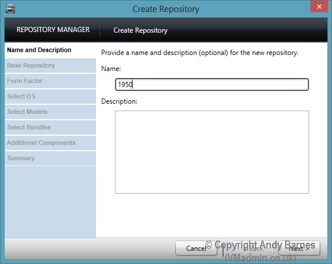This screenshot has height=264, width=332.
Task: Click the Name: field label
Action: 111,69
